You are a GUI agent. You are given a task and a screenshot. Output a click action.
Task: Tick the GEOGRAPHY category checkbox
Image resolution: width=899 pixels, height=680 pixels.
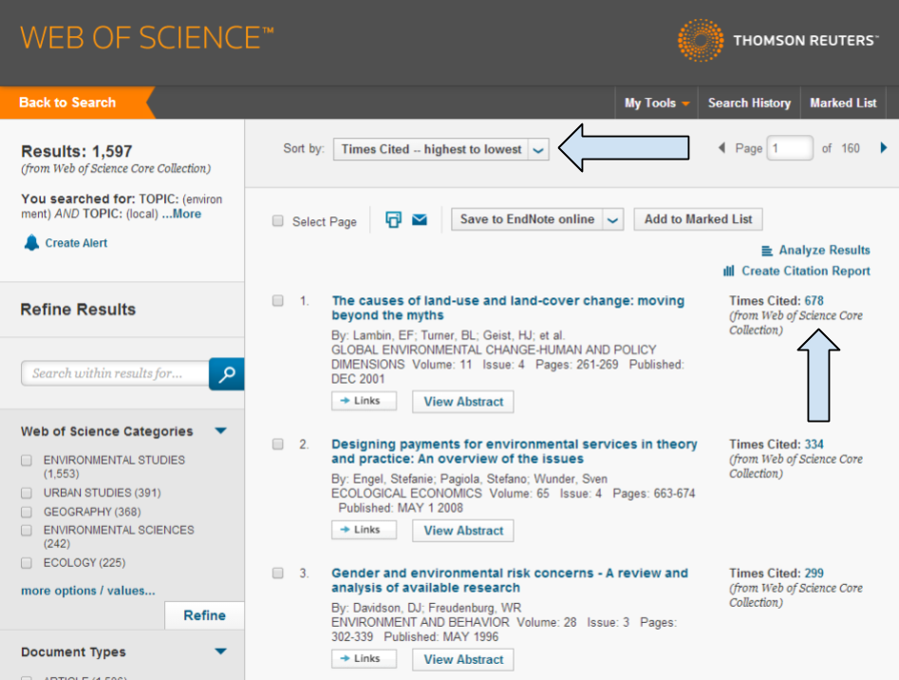coord(27,512)
